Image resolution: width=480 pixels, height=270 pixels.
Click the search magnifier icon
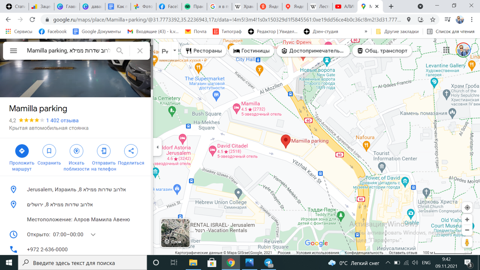coord(120,51)
